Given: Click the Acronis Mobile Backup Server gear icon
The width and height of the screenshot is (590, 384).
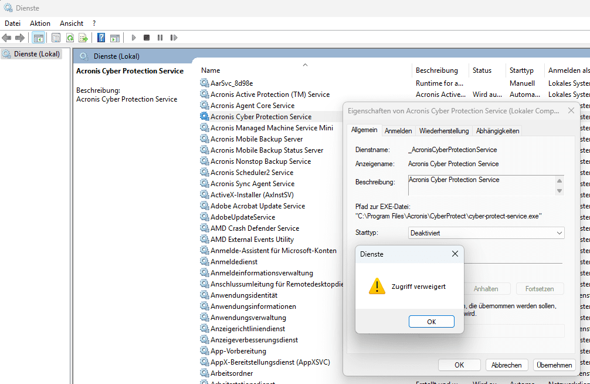Looking at the screenshot, I should 204,139.
